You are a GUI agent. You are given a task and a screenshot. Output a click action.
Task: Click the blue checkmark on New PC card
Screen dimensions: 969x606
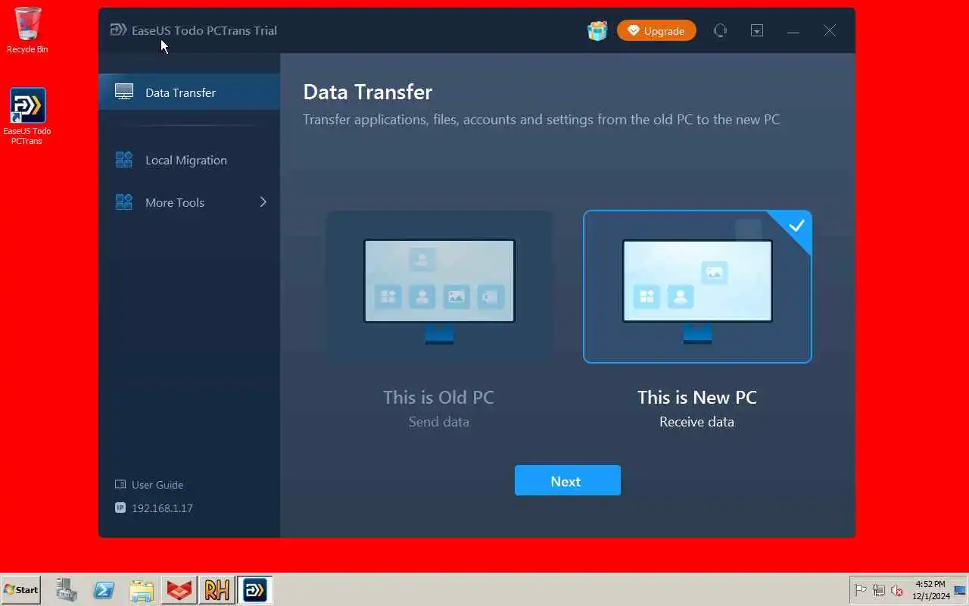796,226
